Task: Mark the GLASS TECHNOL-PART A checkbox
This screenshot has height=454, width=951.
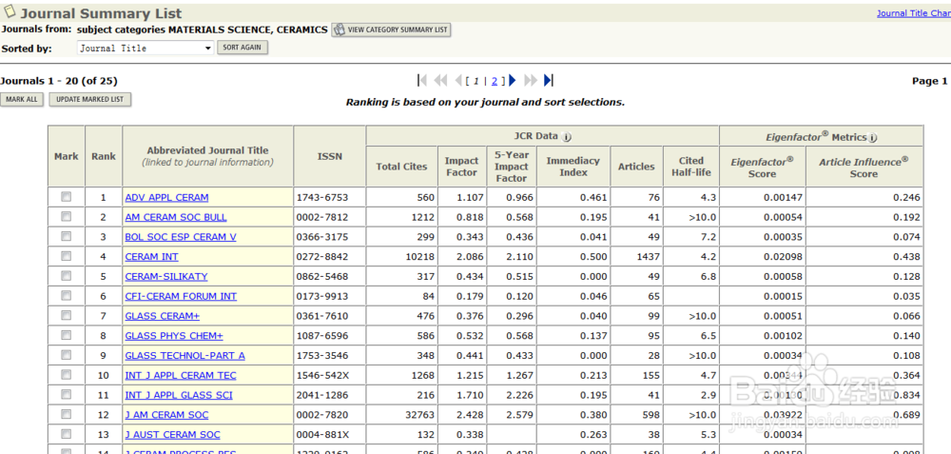Action: [67, 355]
